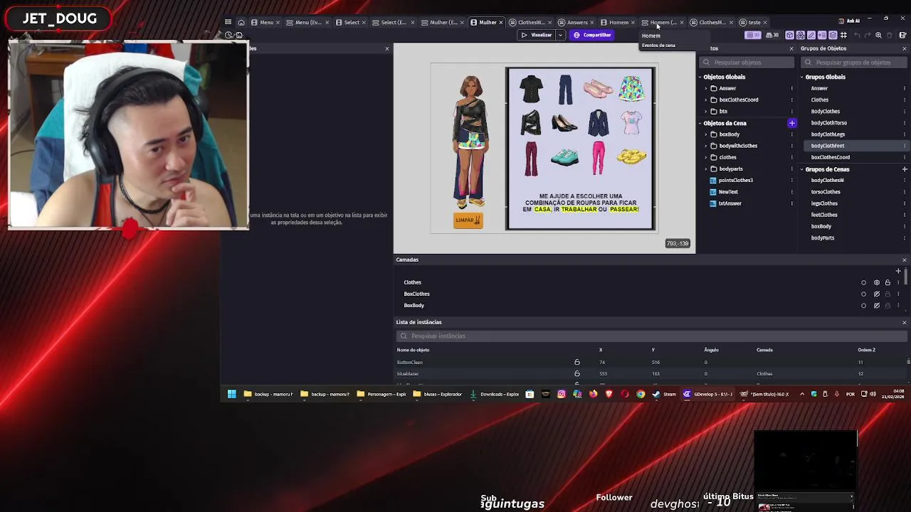911x512 pixels.
Task: Select BoxBody layer radio circle
Action: pyautogui.click(x=864, y=305)
